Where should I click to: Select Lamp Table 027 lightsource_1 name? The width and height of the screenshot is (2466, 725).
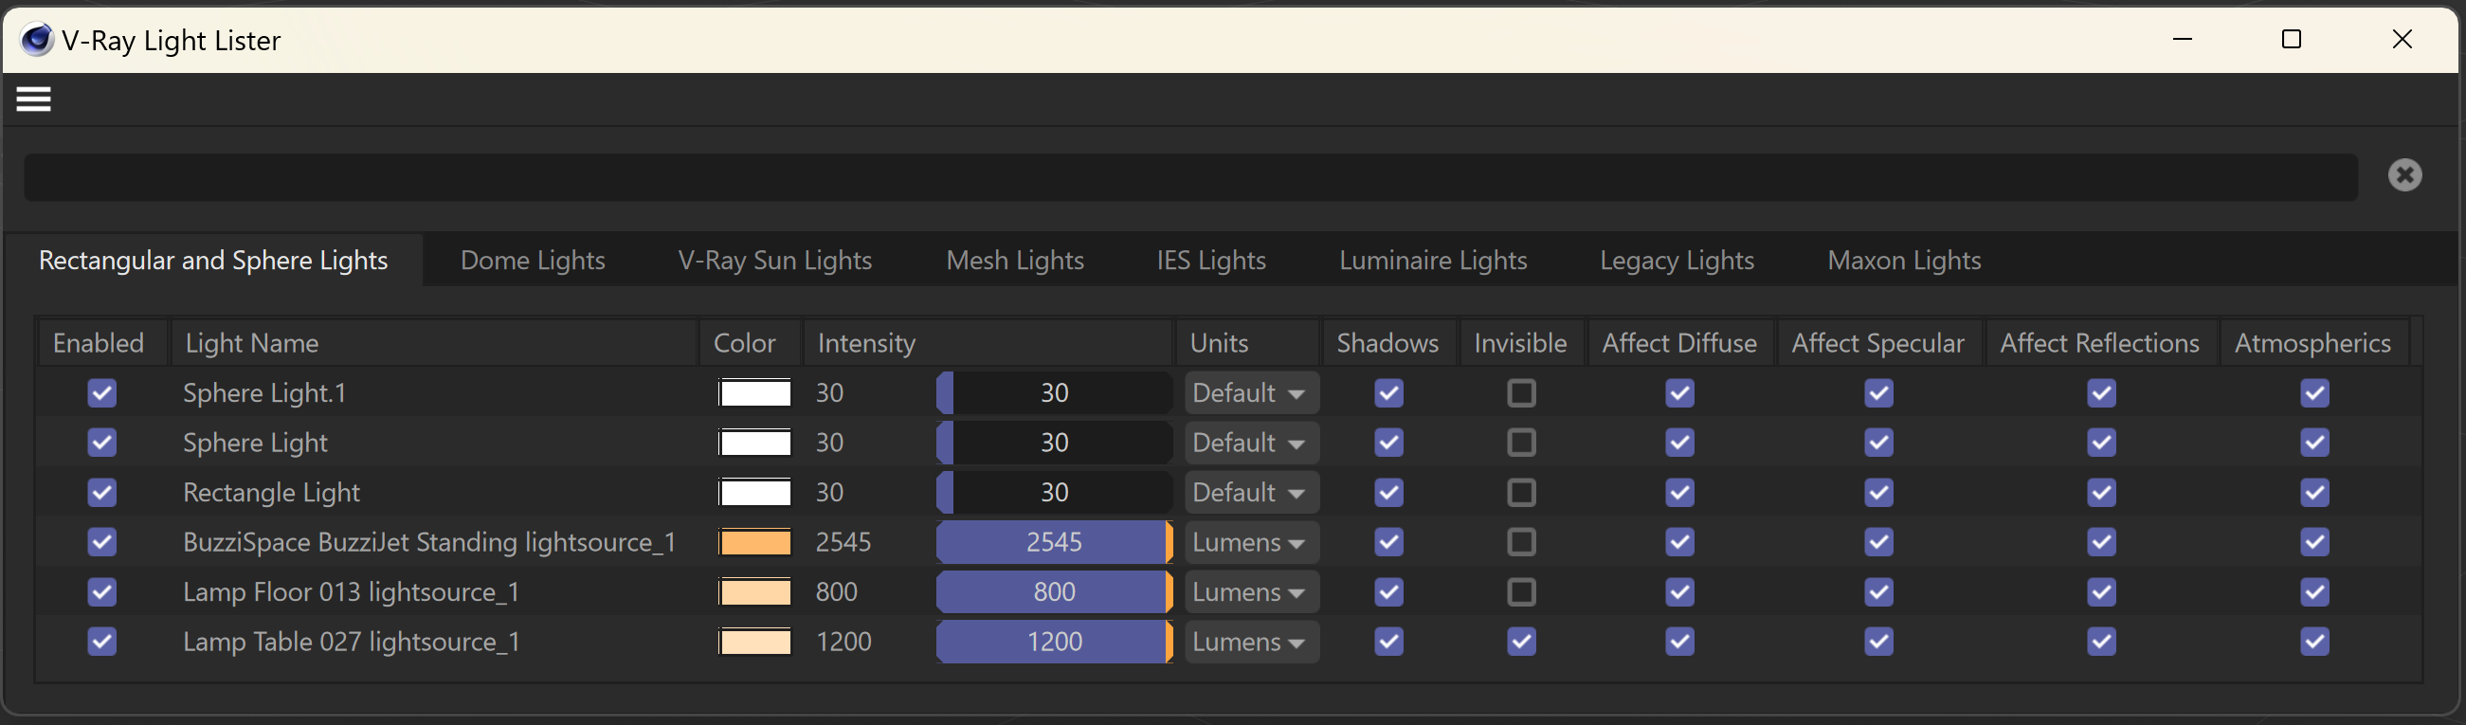pos(352,642)
